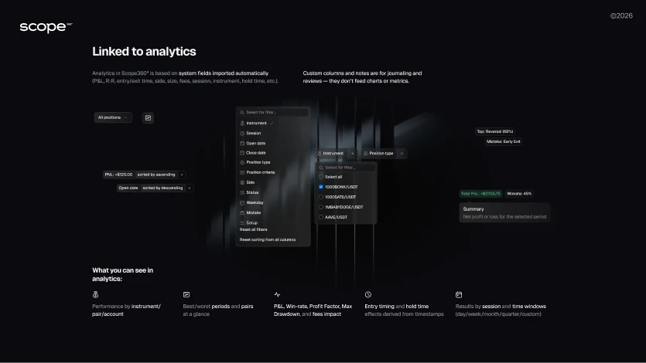Viewport: 646px width, 363px height.
Task: Click the Scope360 logo
Action: [46, 27]
